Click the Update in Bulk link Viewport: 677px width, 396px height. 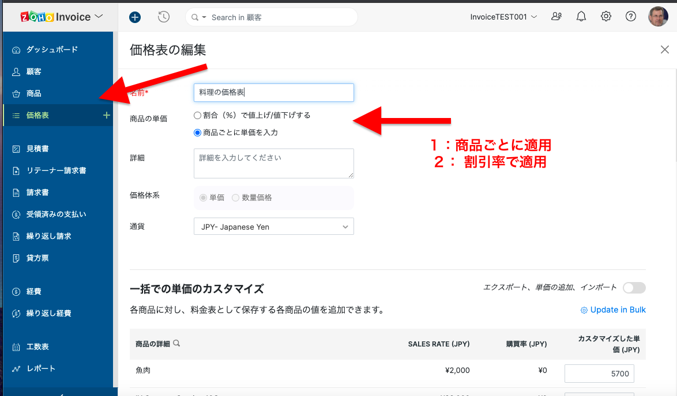pyautogui.click(x=613, y=310)
